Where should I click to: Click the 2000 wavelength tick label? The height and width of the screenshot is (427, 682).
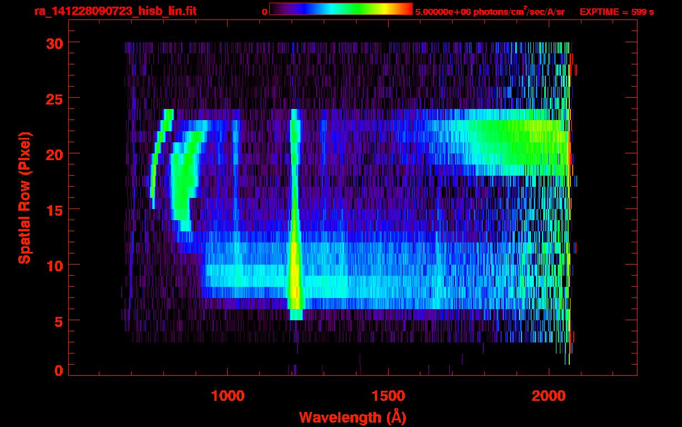tap(549, 396)
